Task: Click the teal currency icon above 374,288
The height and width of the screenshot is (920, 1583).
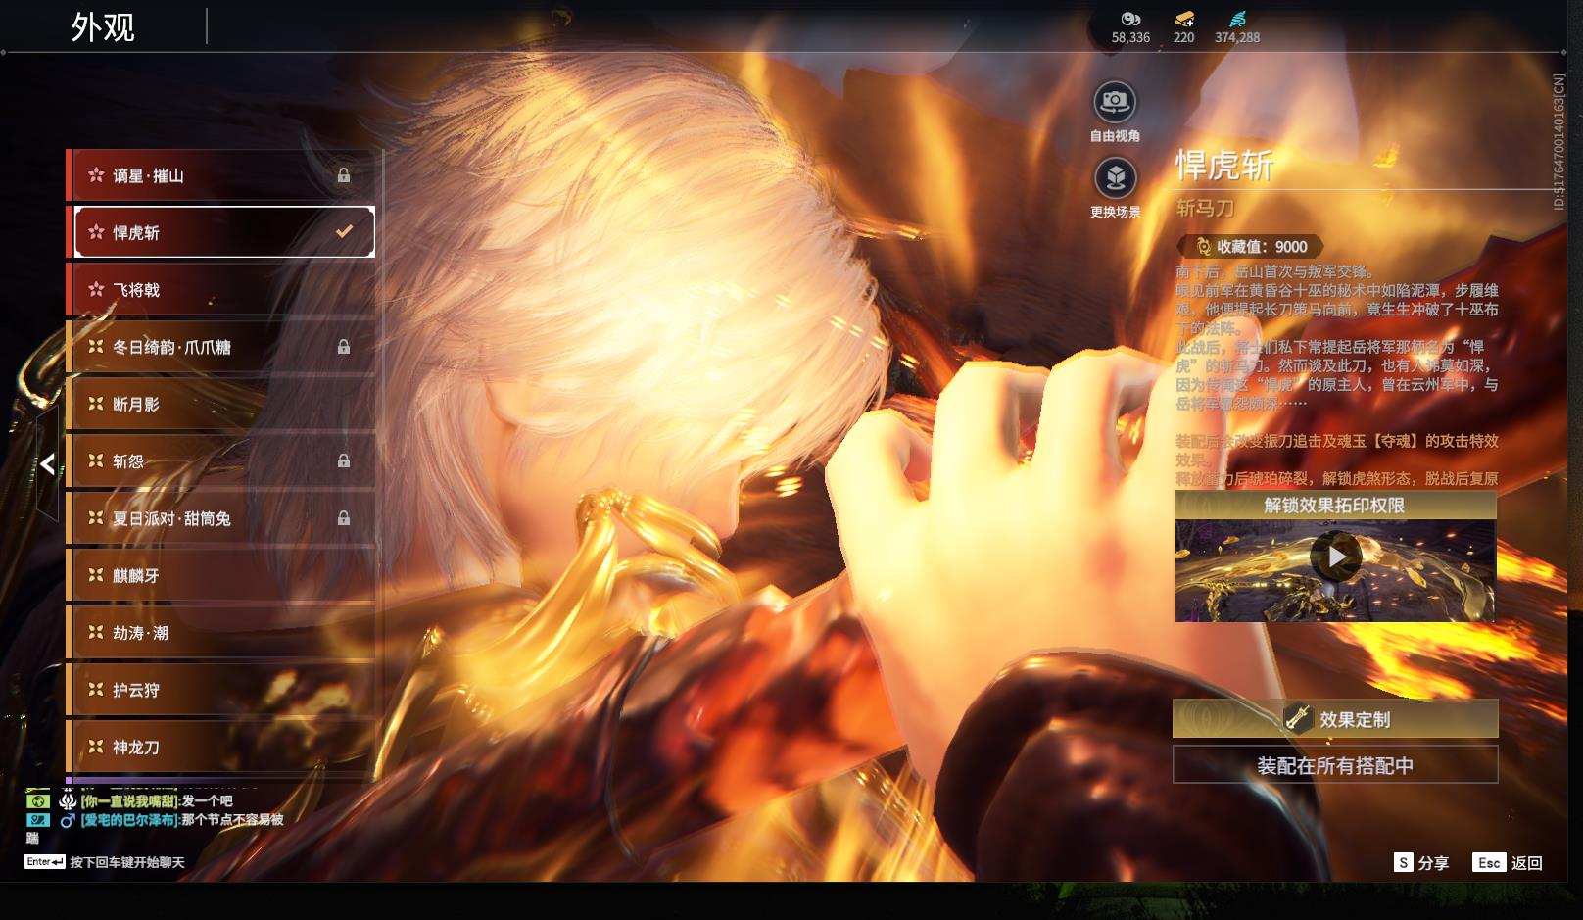Action: tap(1237, 19)
